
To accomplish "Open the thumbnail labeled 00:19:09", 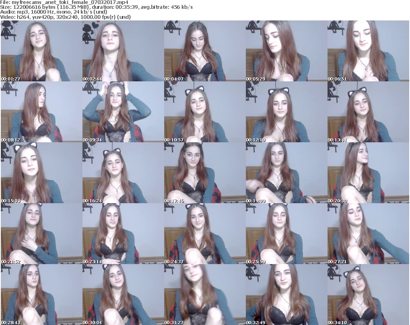I will [x=286, y=173].
